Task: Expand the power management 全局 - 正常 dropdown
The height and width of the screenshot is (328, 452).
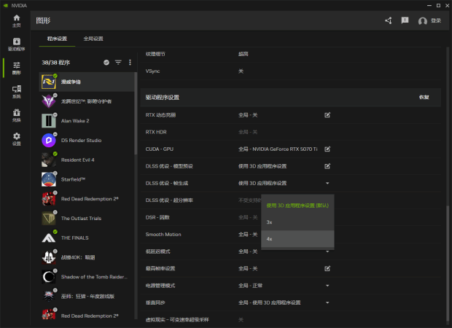Action: pos(327,286)
